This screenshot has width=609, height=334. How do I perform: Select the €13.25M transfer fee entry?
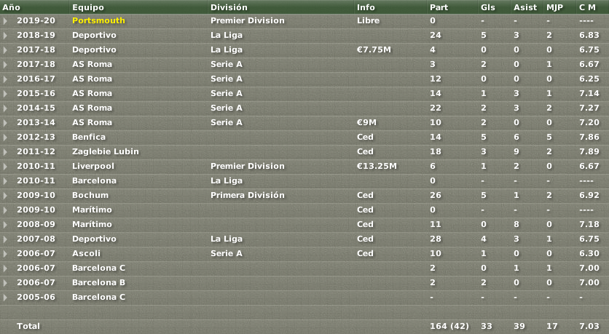tap(377, 166)
